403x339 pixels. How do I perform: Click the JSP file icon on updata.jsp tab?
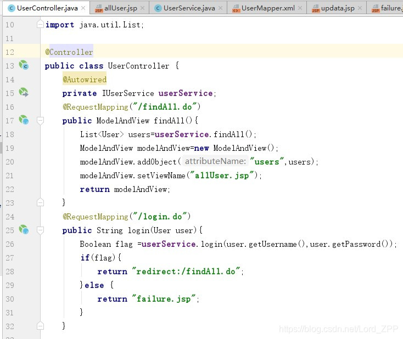tap(316, 9)
